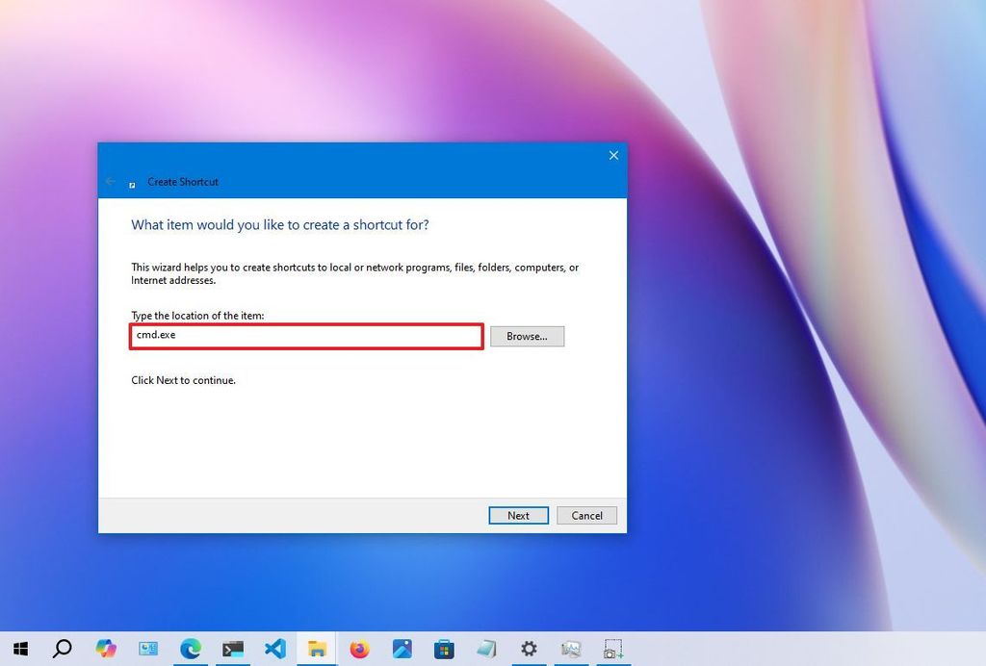Open the Terminal taskbar icon
This screenshot has width=986, height=666.
coord(233,649)
